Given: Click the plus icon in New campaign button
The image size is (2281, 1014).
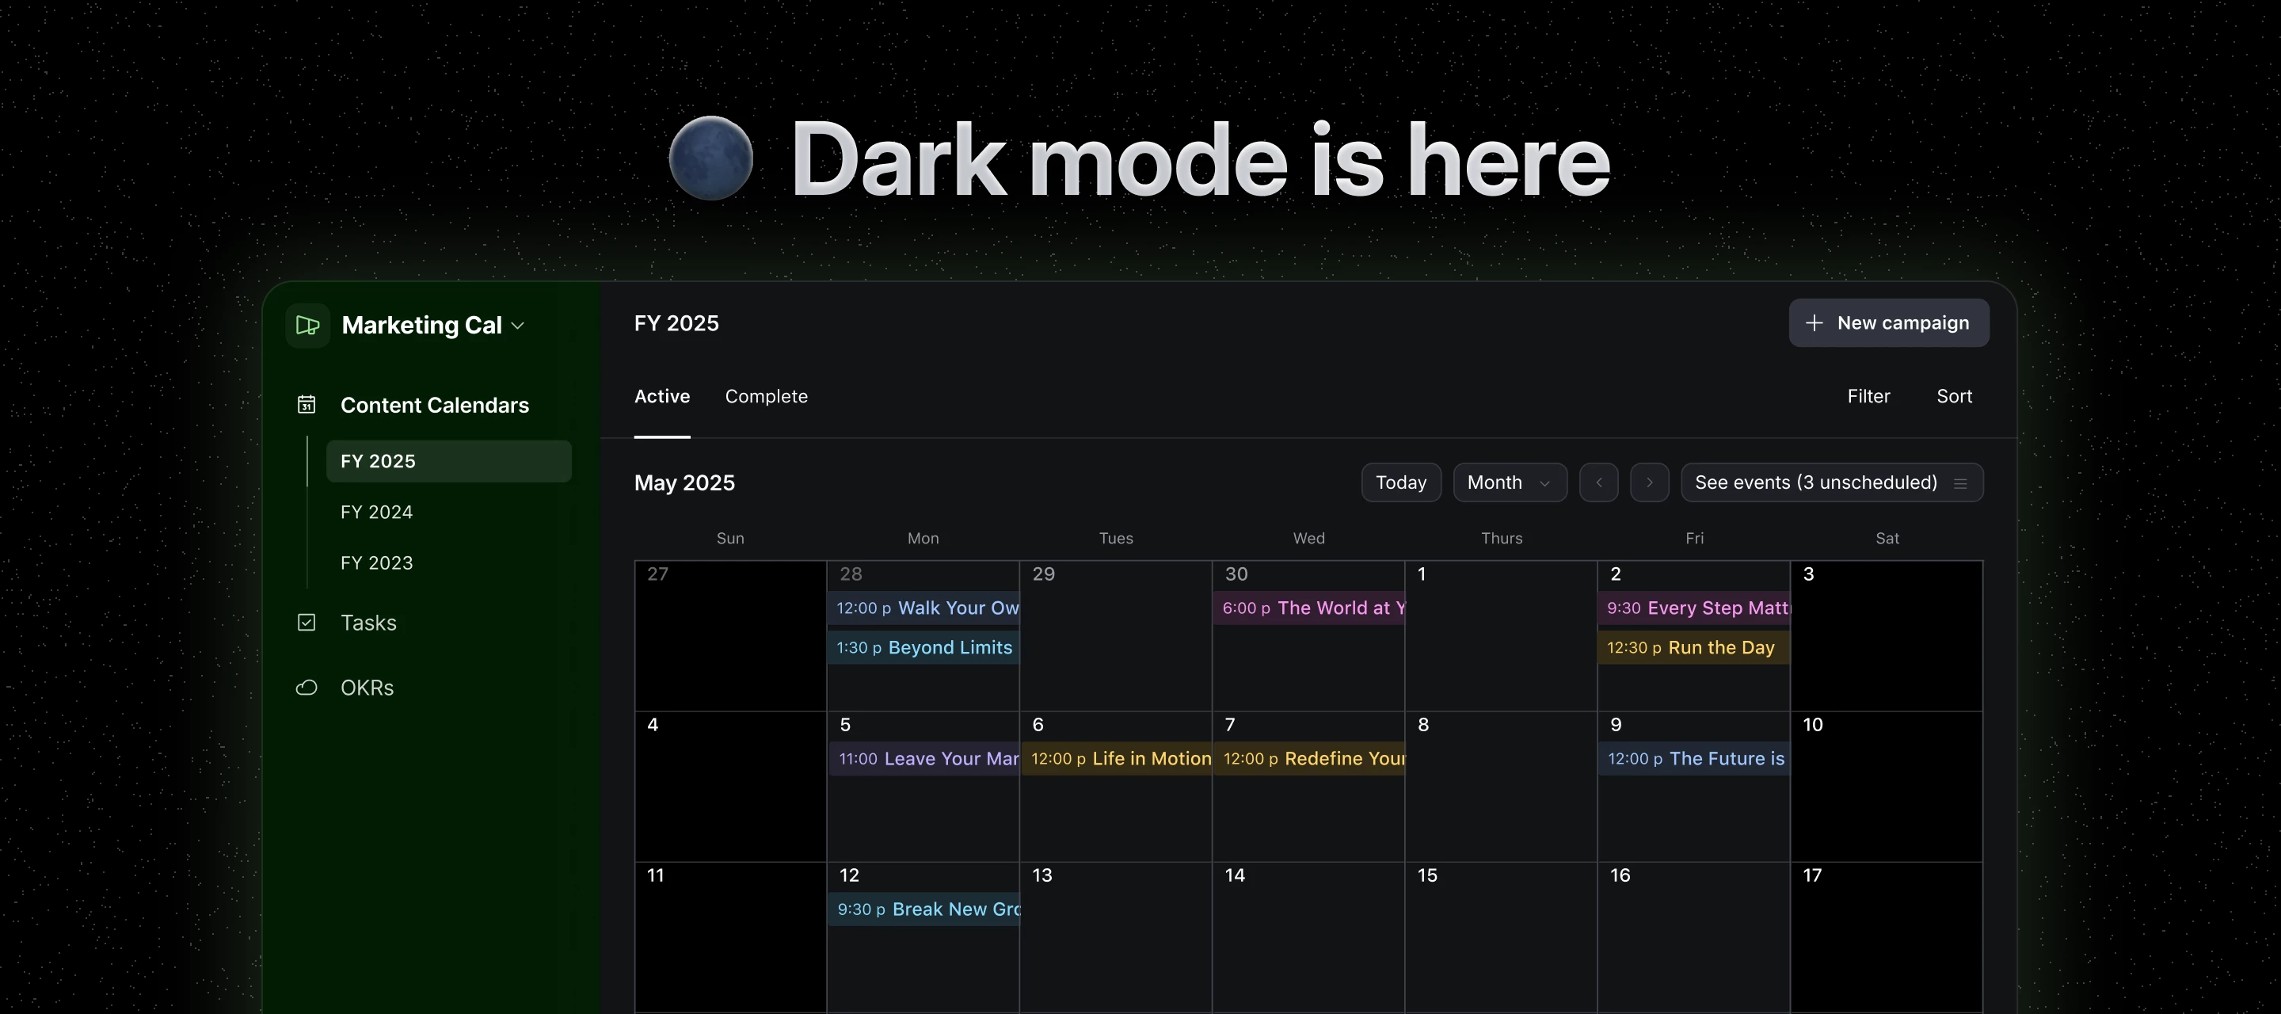Looking at the screenshot, I should click(x=1816, y=322).
